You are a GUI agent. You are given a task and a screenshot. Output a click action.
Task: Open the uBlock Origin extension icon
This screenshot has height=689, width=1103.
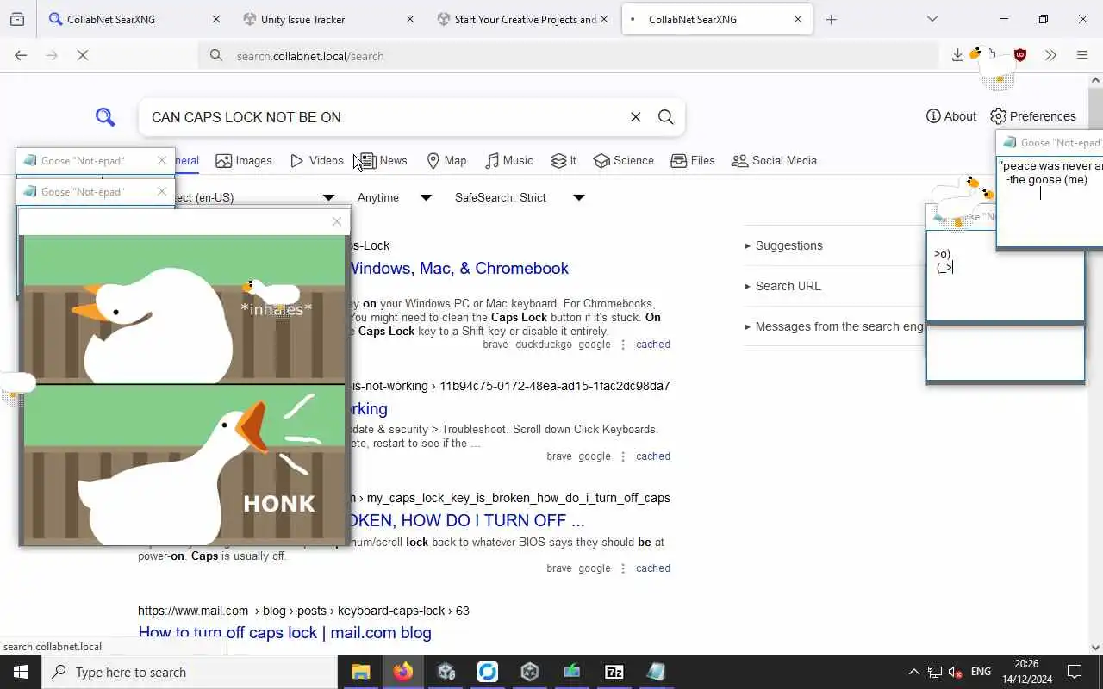click(1020, 55)
